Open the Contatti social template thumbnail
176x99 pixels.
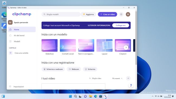68,45
